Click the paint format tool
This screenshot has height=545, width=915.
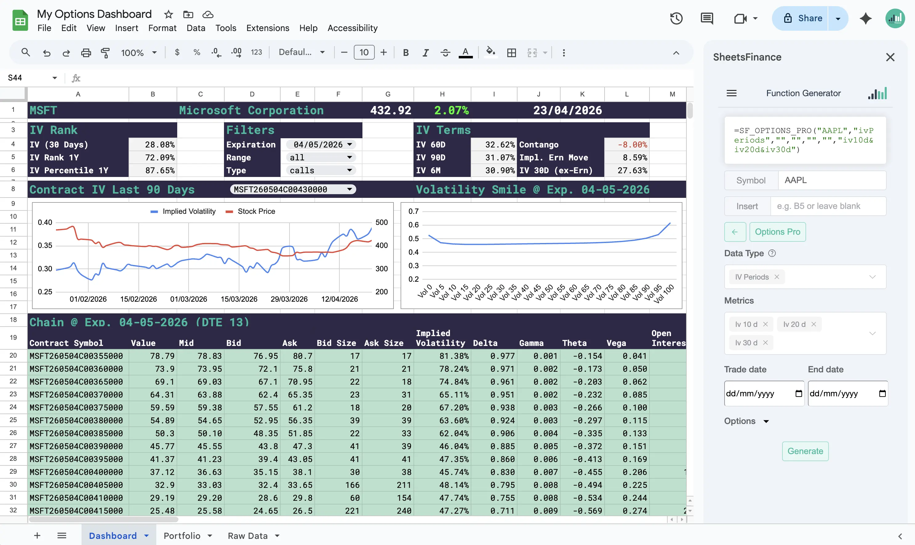(x=105, y=53)
